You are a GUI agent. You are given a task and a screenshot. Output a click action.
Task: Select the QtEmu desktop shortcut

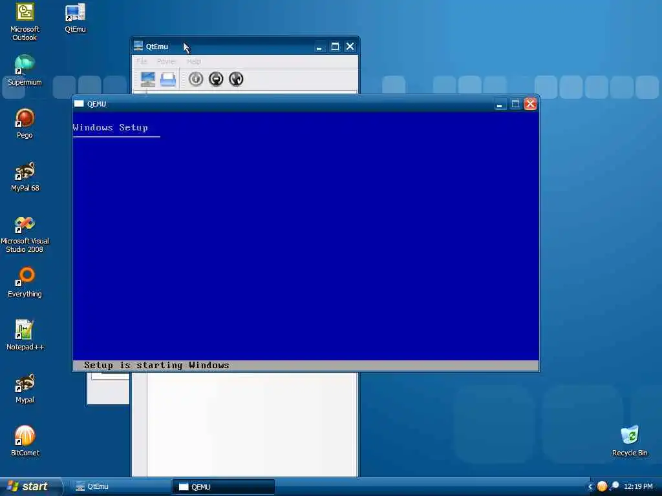coord(75,18)
